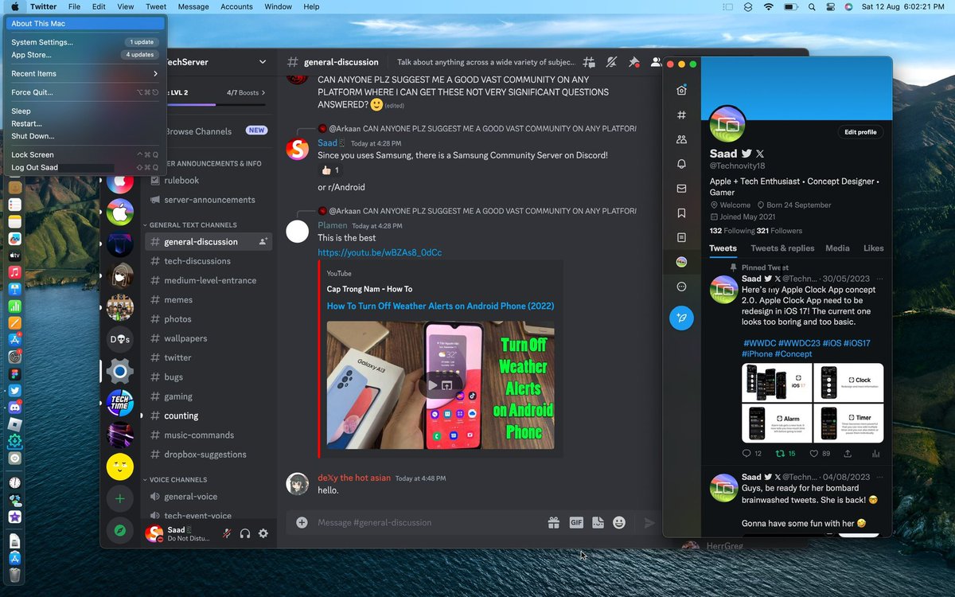Image resolution: width=955 pixels, height=597 pixels.
Task: Open Accounts menu in menu bar
Action: point(236,6)
